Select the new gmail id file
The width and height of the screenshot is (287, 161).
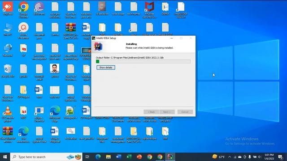coord(87,133)
